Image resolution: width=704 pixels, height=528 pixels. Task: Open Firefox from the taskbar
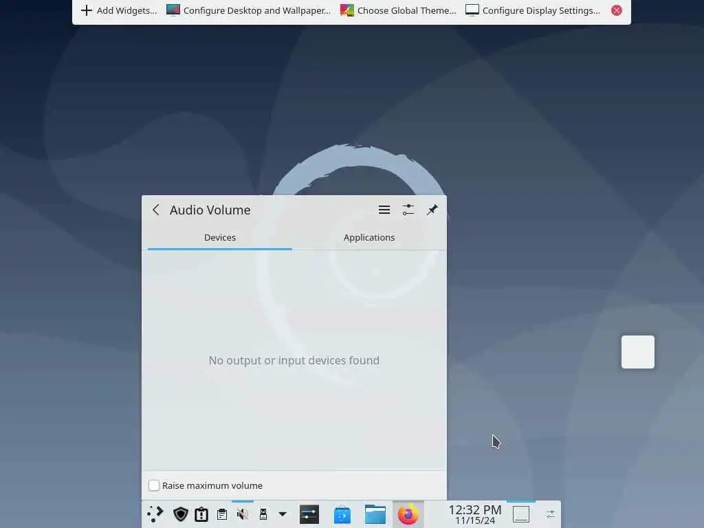tap(408, 514)
